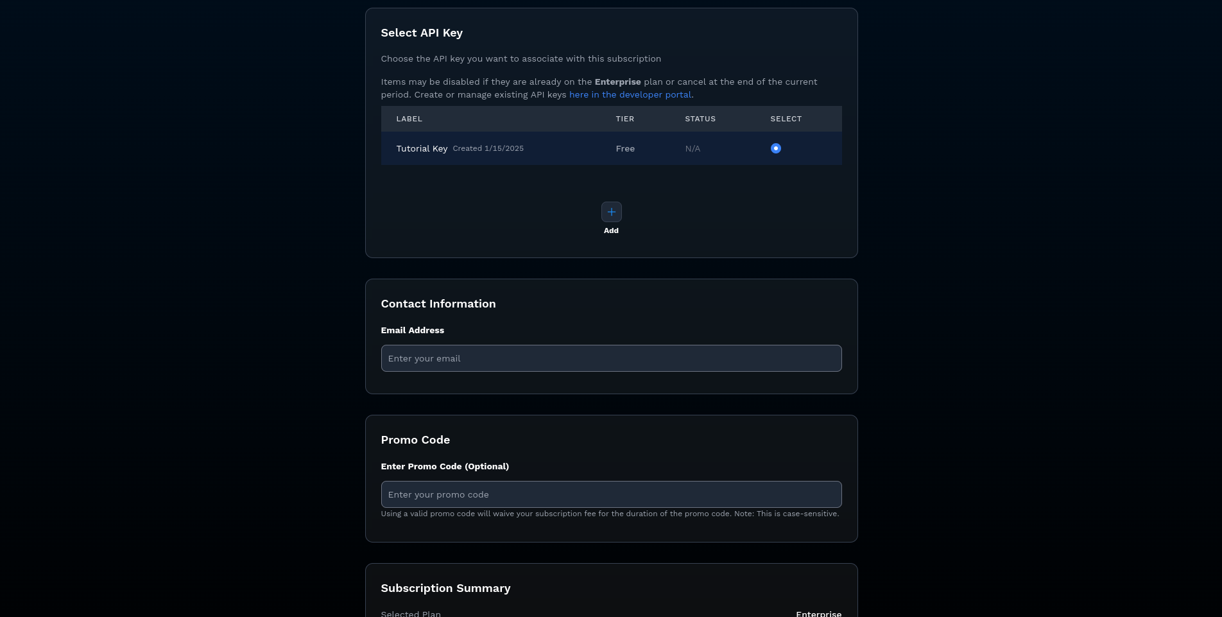This screenshot has height=617, width=1222.
Task: Click the Email Address input field
Action: (x=611, y=358)
